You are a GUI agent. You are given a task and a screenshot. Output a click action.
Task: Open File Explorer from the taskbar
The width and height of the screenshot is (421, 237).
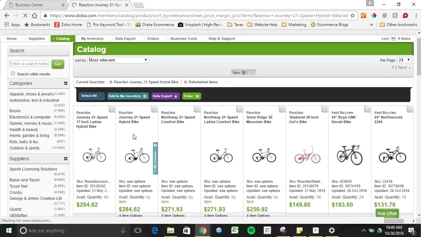tap(170, 230)
